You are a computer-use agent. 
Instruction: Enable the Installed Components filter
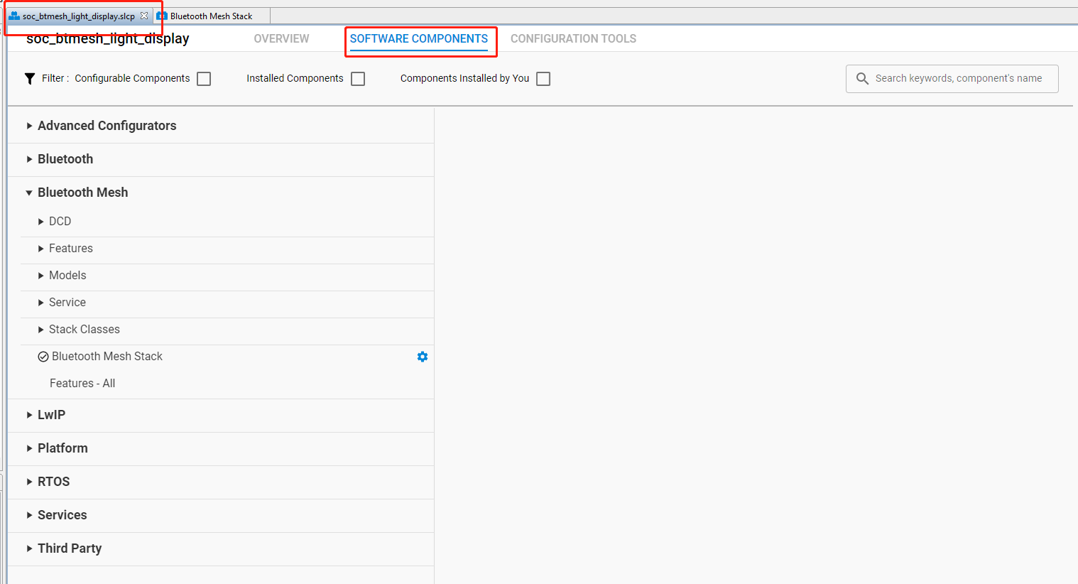point(358,78)
